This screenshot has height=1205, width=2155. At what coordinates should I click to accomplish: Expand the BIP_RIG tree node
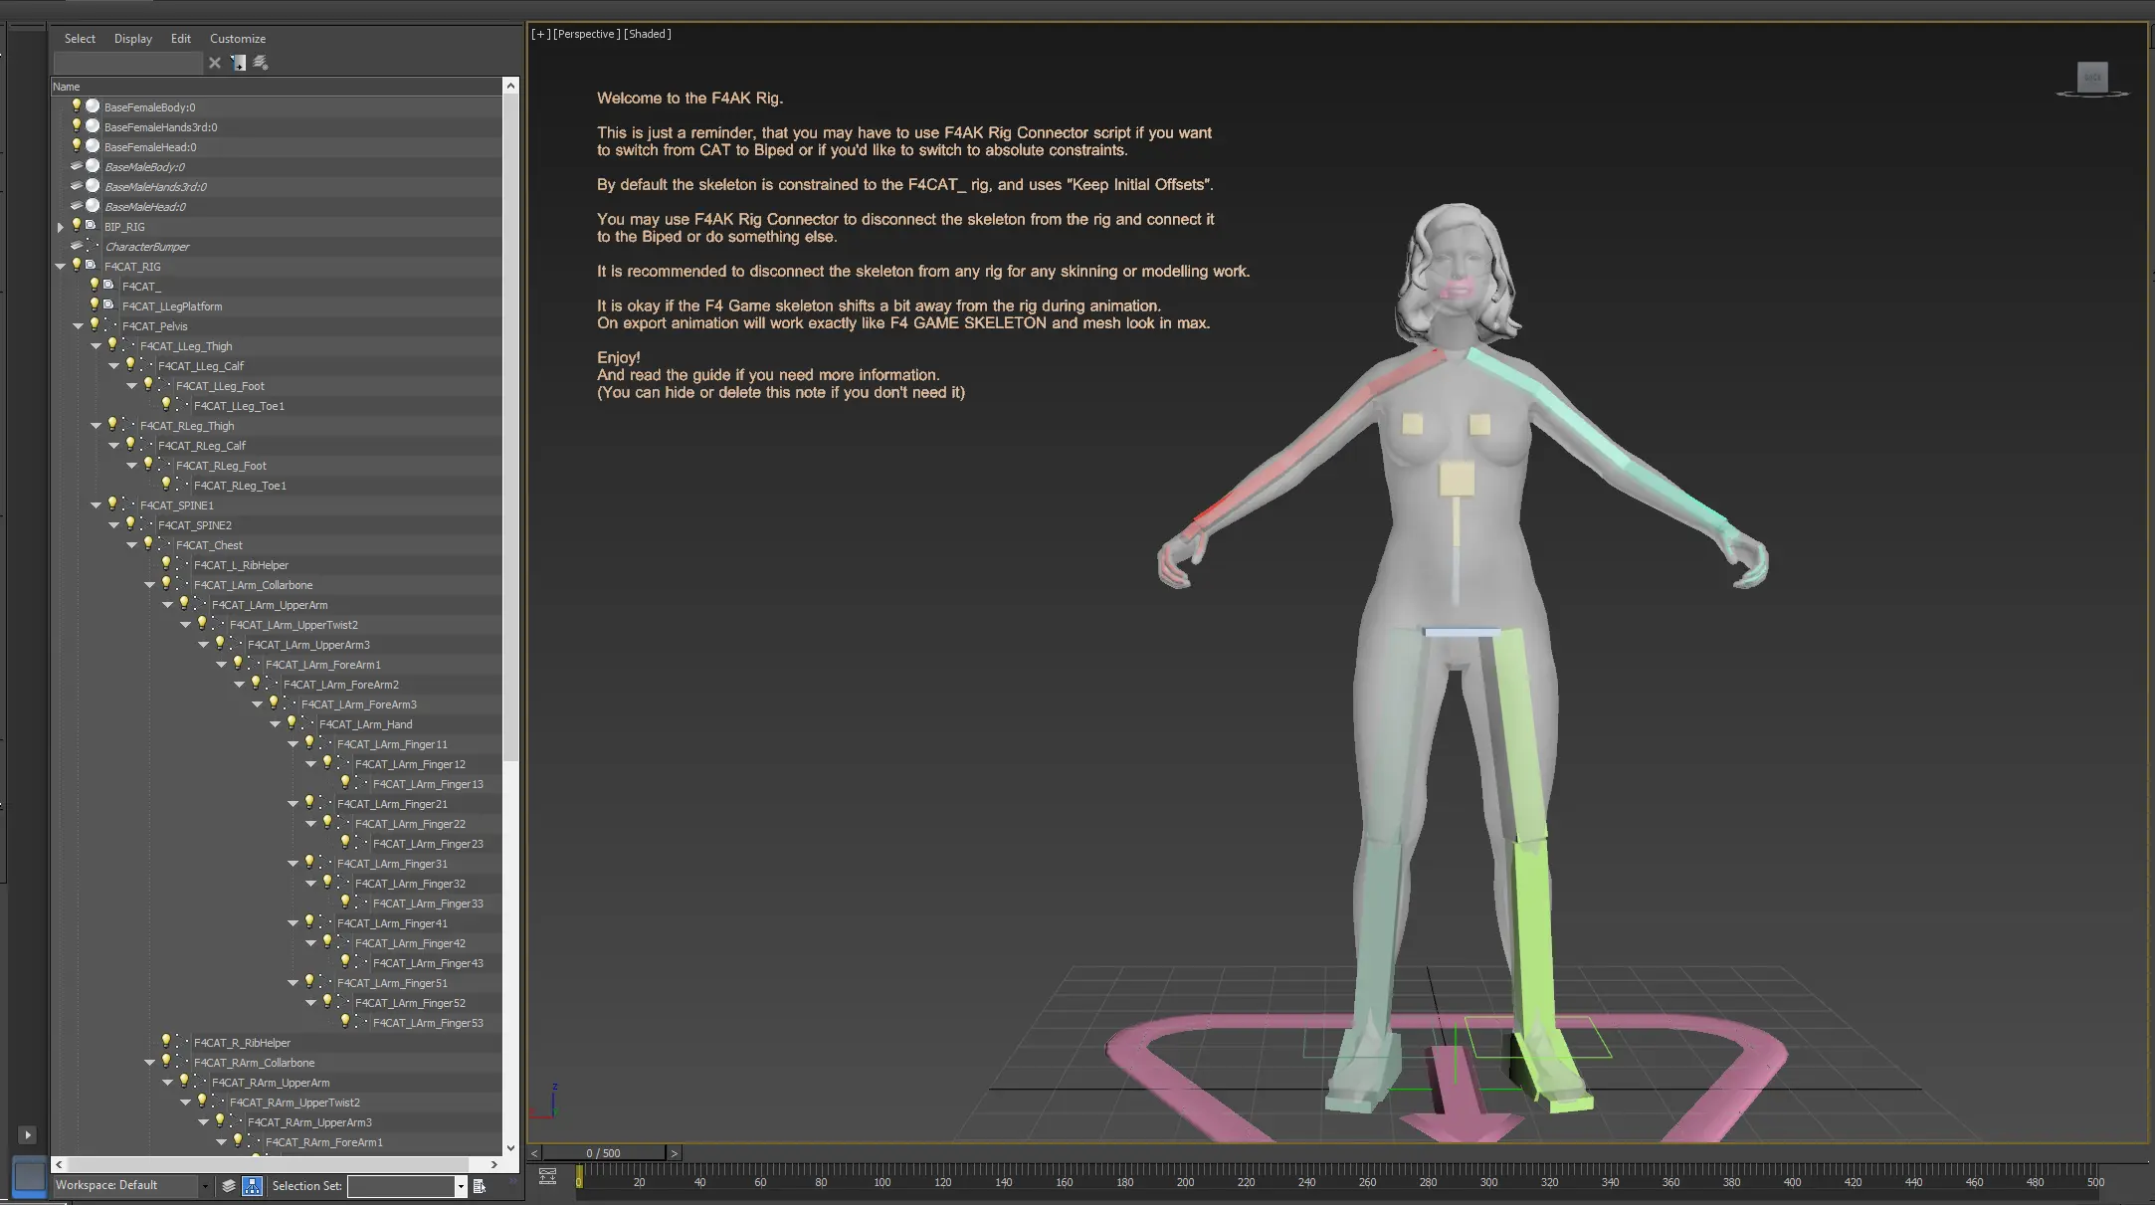click(62, 227)
